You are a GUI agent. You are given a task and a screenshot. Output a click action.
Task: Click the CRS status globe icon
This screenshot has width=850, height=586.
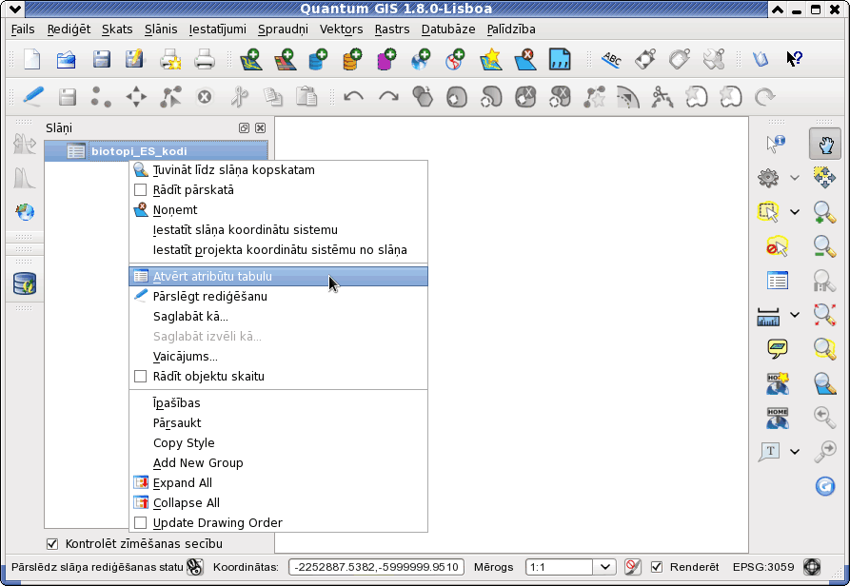[x=812, y=567]
